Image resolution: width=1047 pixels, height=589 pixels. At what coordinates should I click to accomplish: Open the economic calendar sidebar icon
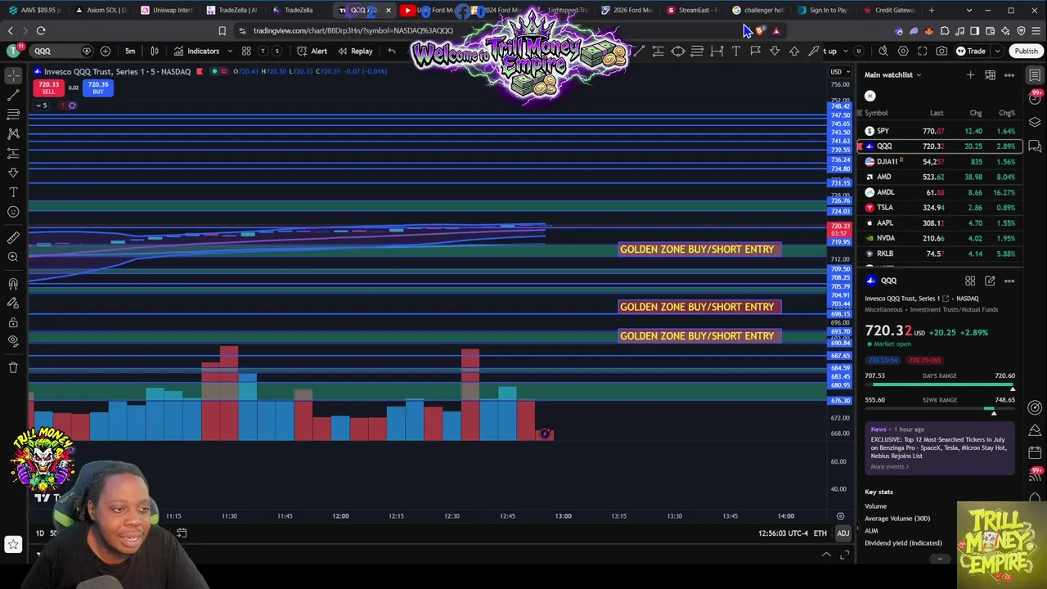coord(1035,452)
